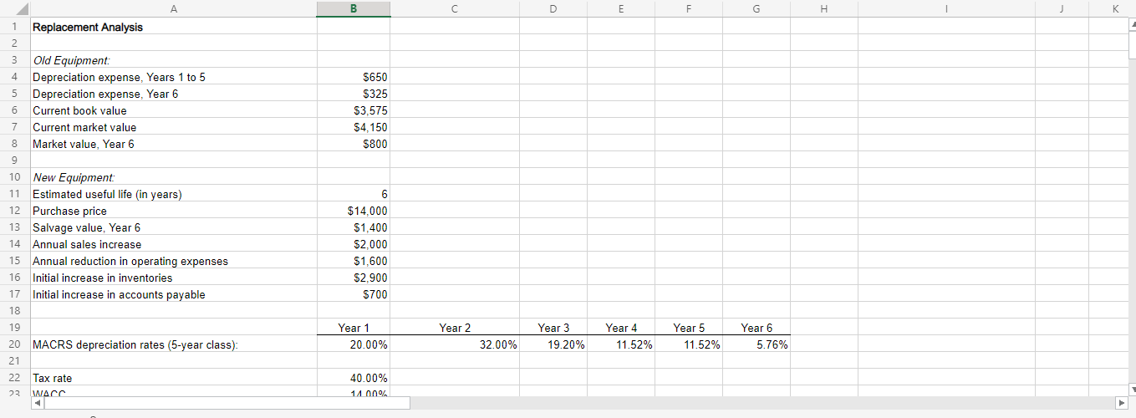This screenshot has width=1136, height=418.
Task: Click vertical scrollbar down arrow
Action: click(x=1131, y=389)
